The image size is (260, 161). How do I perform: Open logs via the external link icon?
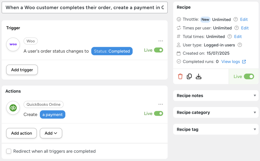[x=244, y=62]
